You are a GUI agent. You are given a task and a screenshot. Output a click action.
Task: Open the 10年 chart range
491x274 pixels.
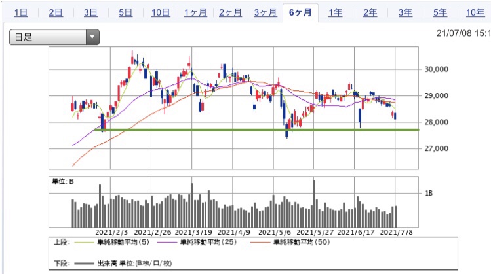tap(475, 12)
